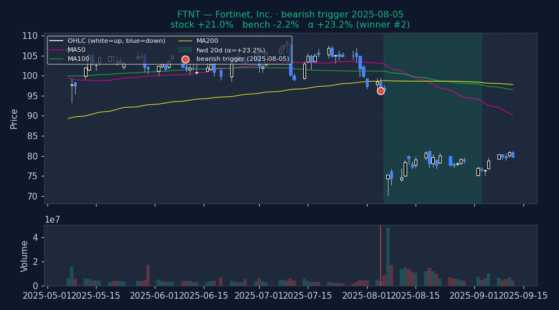Toggle the MA100 legend label

[x=78, y=59]
